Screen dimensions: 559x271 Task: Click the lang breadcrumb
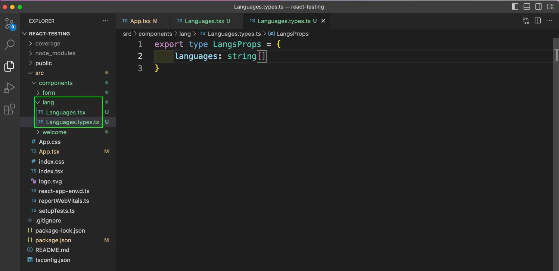pyautogui.click(x=185, y=34)
